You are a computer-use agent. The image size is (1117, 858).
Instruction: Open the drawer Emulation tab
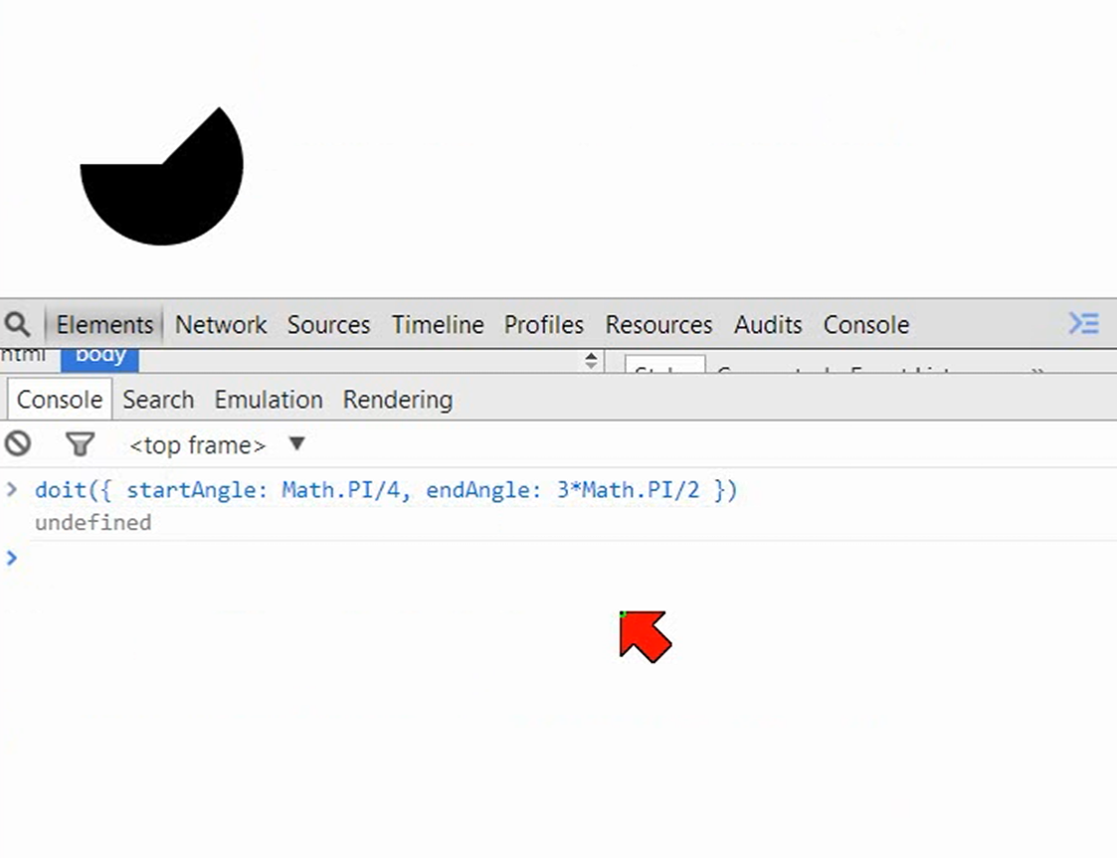[269, 400]
